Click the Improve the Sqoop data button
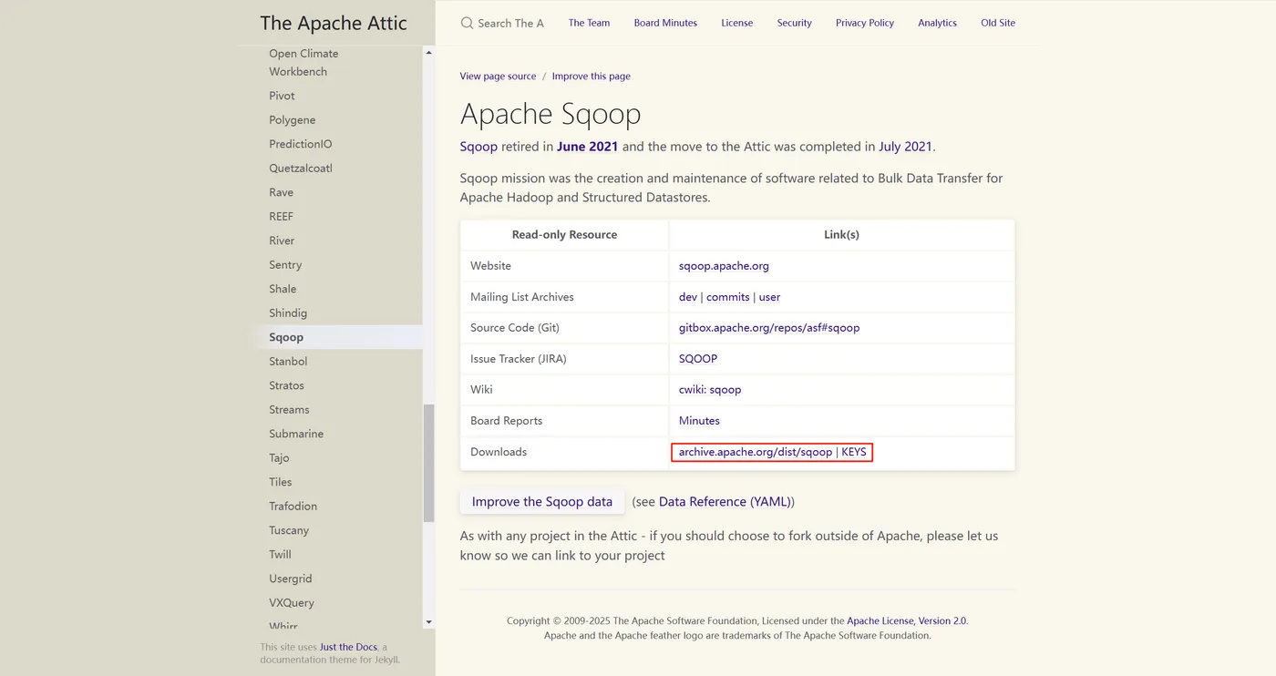The height and width of the screenshot is (676, 1276). pos(542,501)
